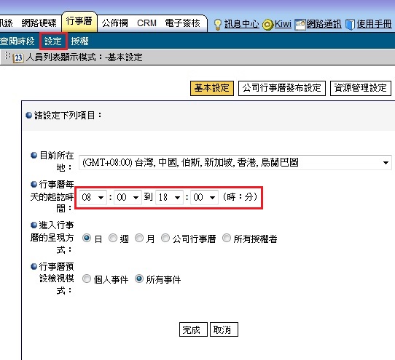Click the lightbulb icon for 訊息中心

[218, 25]
